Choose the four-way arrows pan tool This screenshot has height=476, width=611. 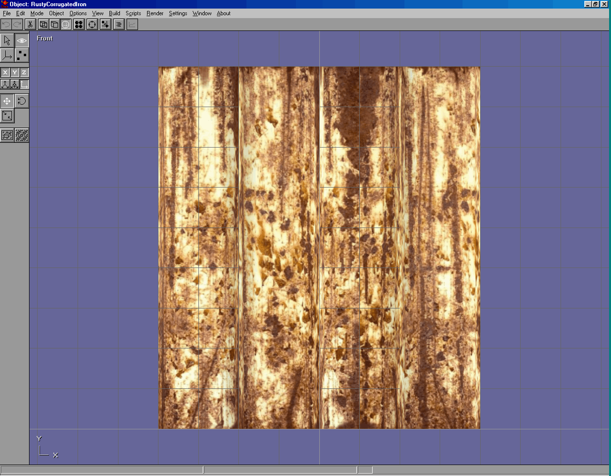coord(7,101)
